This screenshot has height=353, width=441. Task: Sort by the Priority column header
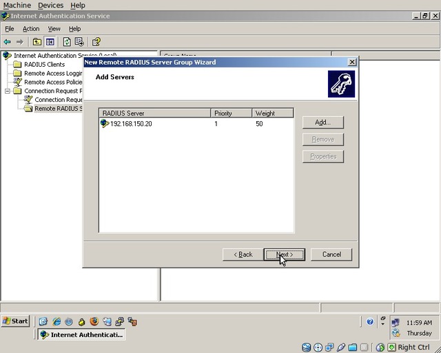(231, 113)
